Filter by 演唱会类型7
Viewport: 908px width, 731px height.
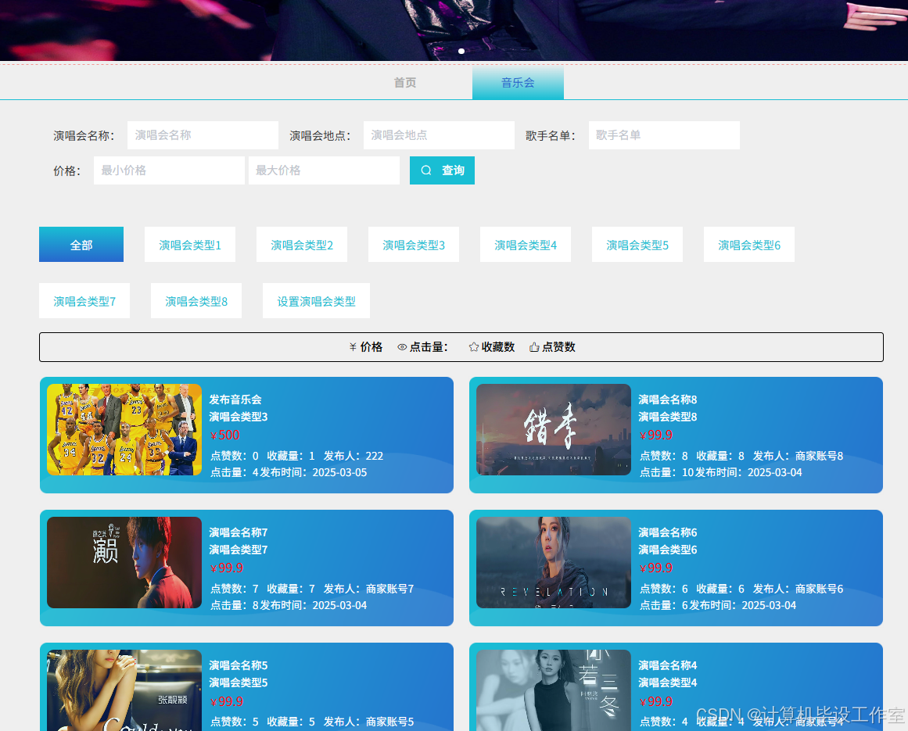tap(84, 300)
